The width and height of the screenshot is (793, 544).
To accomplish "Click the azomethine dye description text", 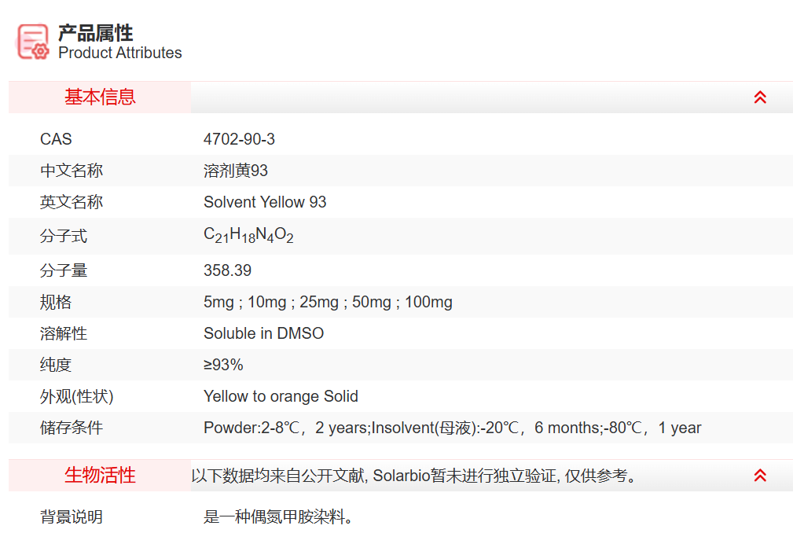I will [x=278, y=516].
